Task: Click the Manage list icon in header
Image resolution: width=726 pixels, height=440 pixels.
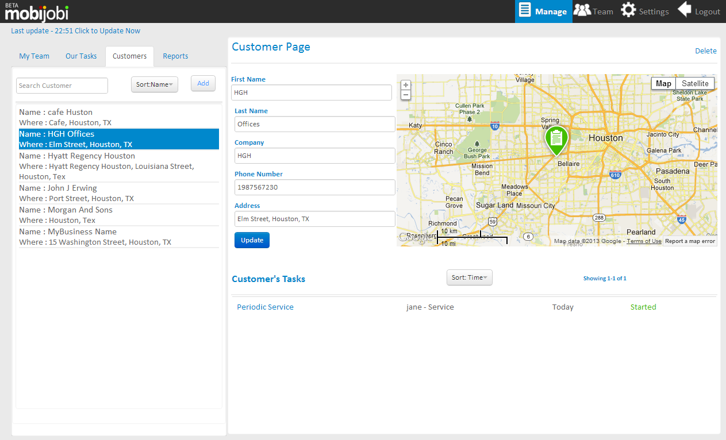Action: [x=524, y=10]
